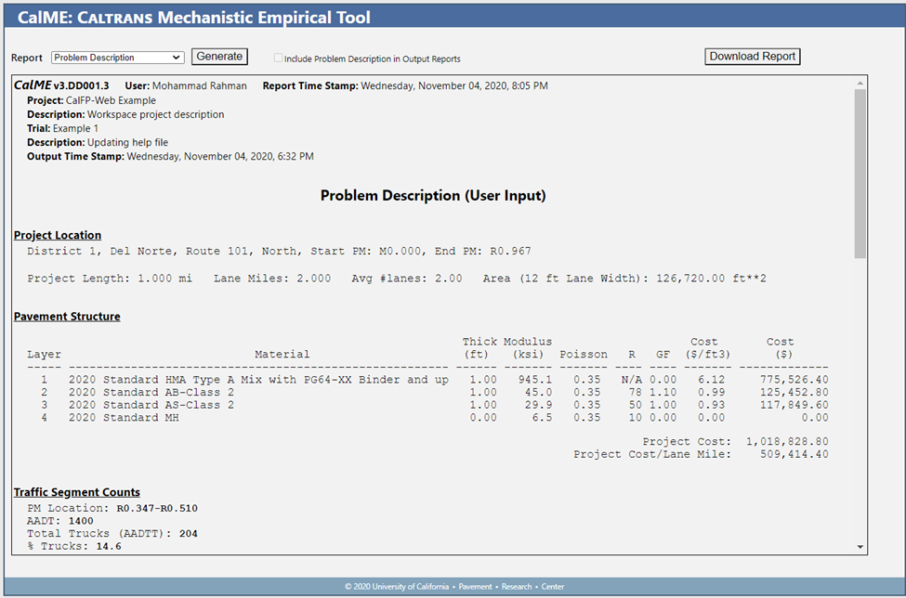This screenshot has width=906, height=598.
Task: Click the University of California footer text
Action: point(397,587)
